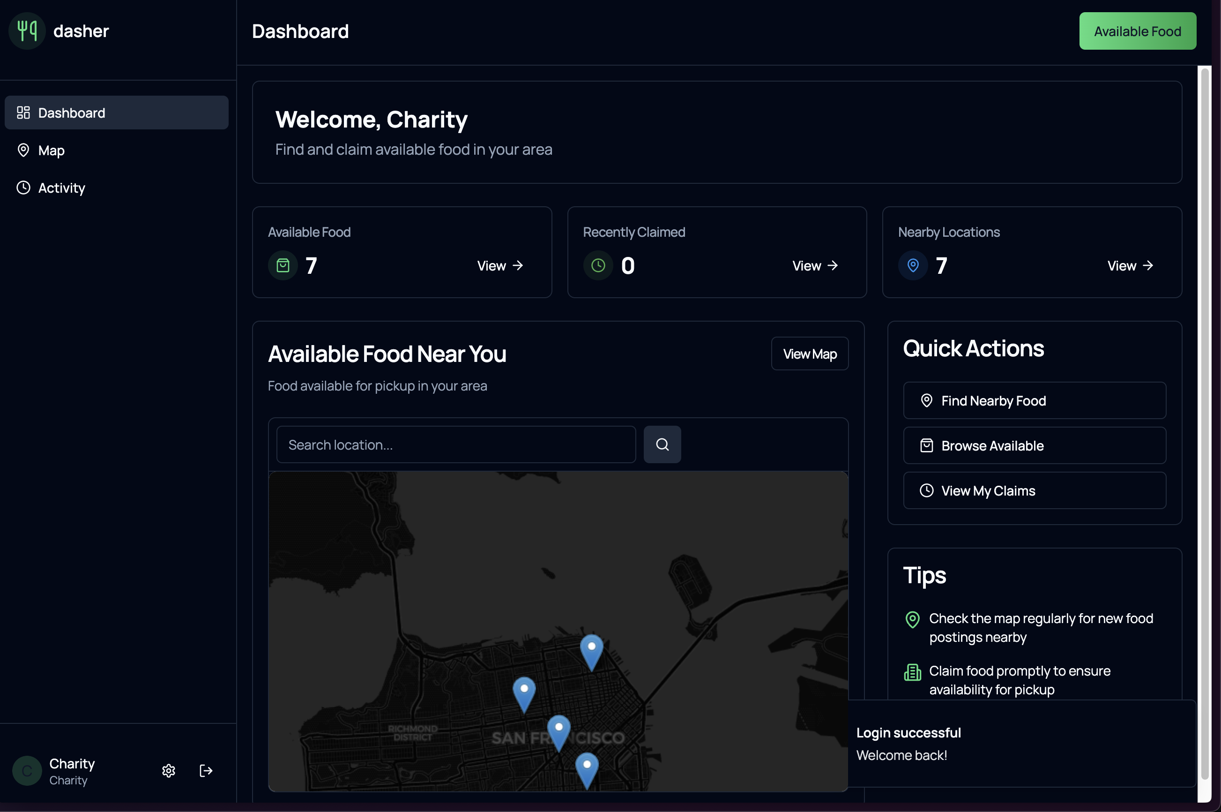Click the topmost blue map marker
The width and height of the screenshot is (1221, 812).
(x=592, y=650)
